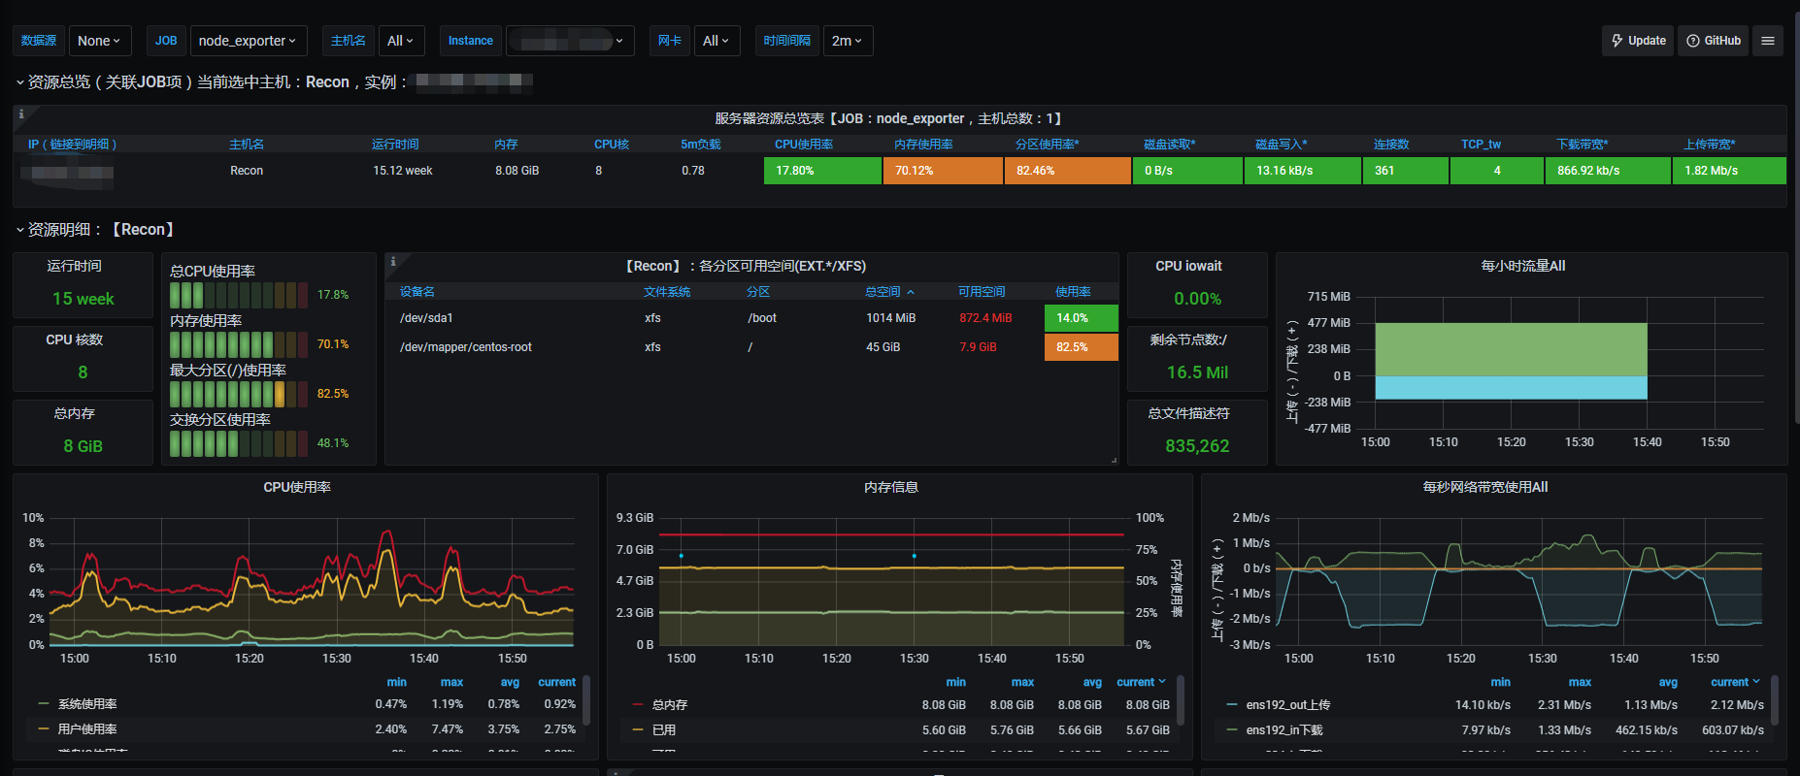1800x776 pixels.
Task: Click the 交换分区使用率 bar gauge
Action: (239, 443)
